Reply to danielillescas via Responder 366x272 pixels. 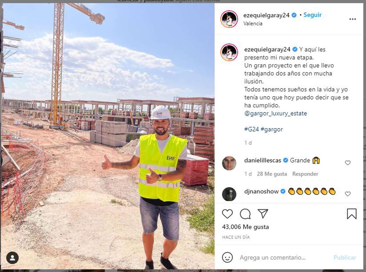pos(305,174)
